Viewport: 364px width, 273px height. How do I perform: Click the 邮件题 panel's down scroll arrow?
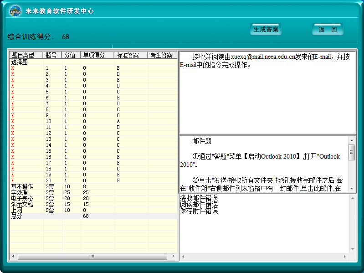352,189
